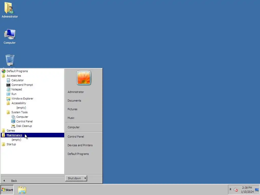This screenshot has height=195, width=260.
Task: Open Documents from Start menu
Action: pos(74,101)
